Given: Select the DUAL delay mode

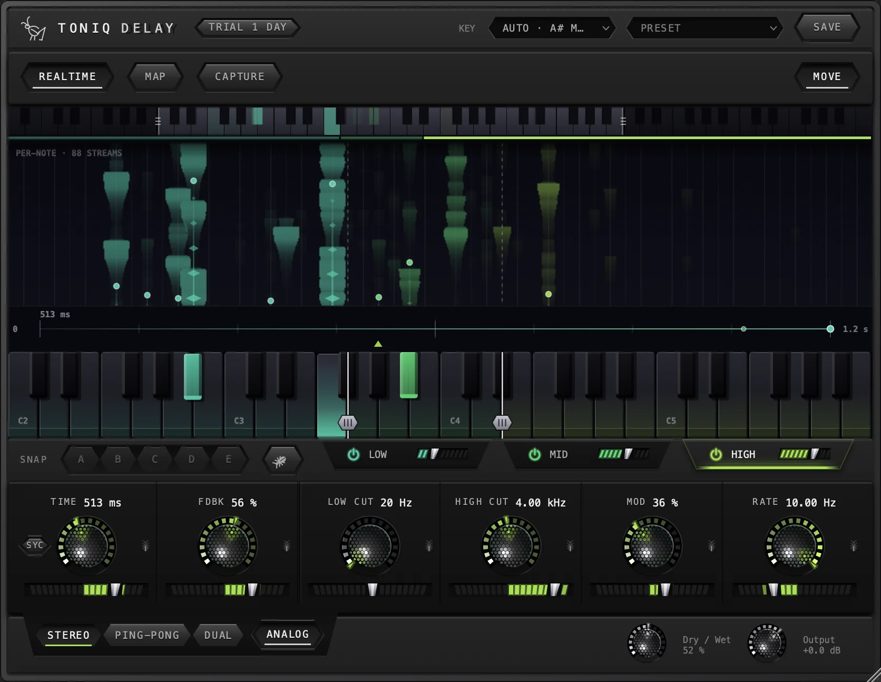Looking at the screenshot, I should click(x=218, y=635).
